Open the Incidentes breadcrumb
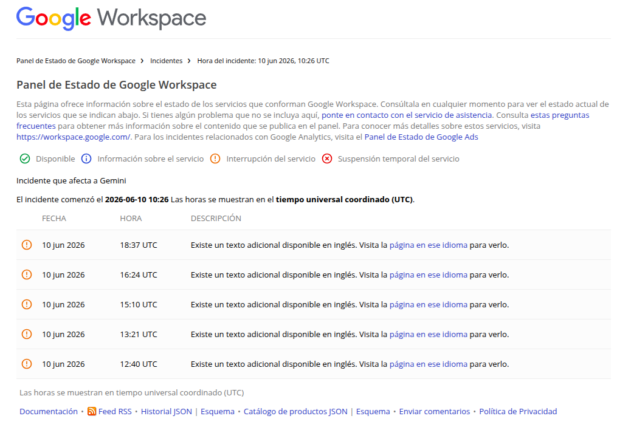This screenshot has height=430, width=631. point(166,61)
